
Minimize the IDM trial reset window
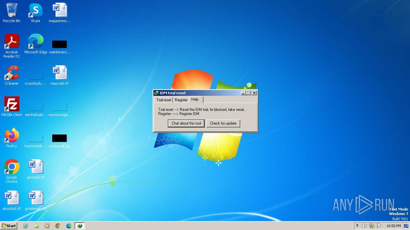click(243, 93)
